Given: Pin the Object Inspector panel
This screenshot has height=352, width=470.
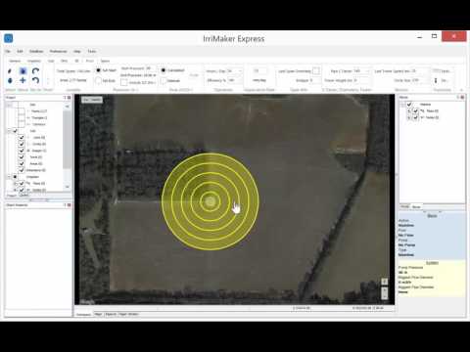Looking at the screenshot, I should (65, 205).
